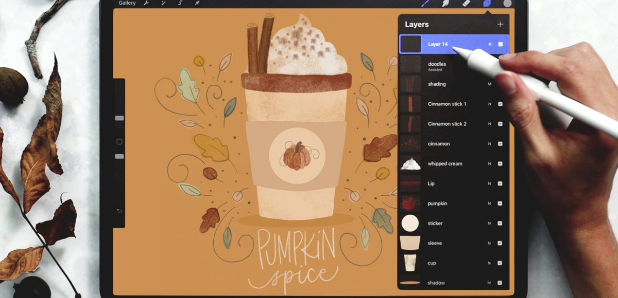Screen dimensions: 618x298
Task: Open blend mode for Layer 14
Action: pyautogui.click(x=489, y=44)
